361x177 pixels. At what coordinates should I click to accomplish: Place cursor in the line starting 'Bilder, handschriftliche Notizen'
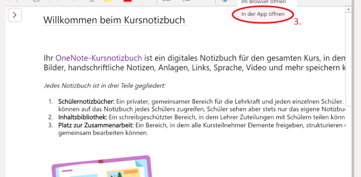pyautogui.click(x=166, y=67)
